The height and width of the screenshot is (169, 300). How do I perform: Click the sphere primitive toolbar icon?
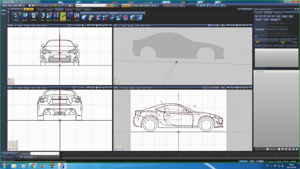(x=215, y=5)
